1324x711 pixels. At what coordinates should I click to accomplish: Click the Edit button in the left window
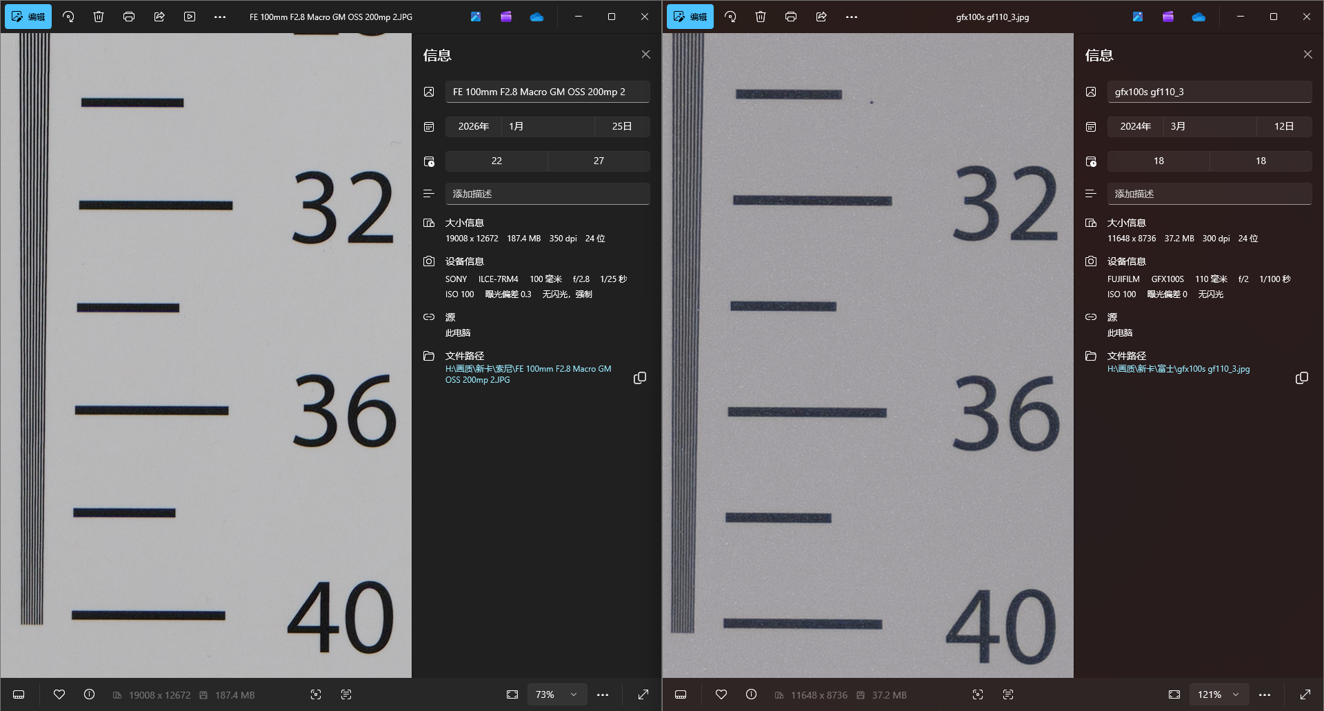(x=28, y=17)
